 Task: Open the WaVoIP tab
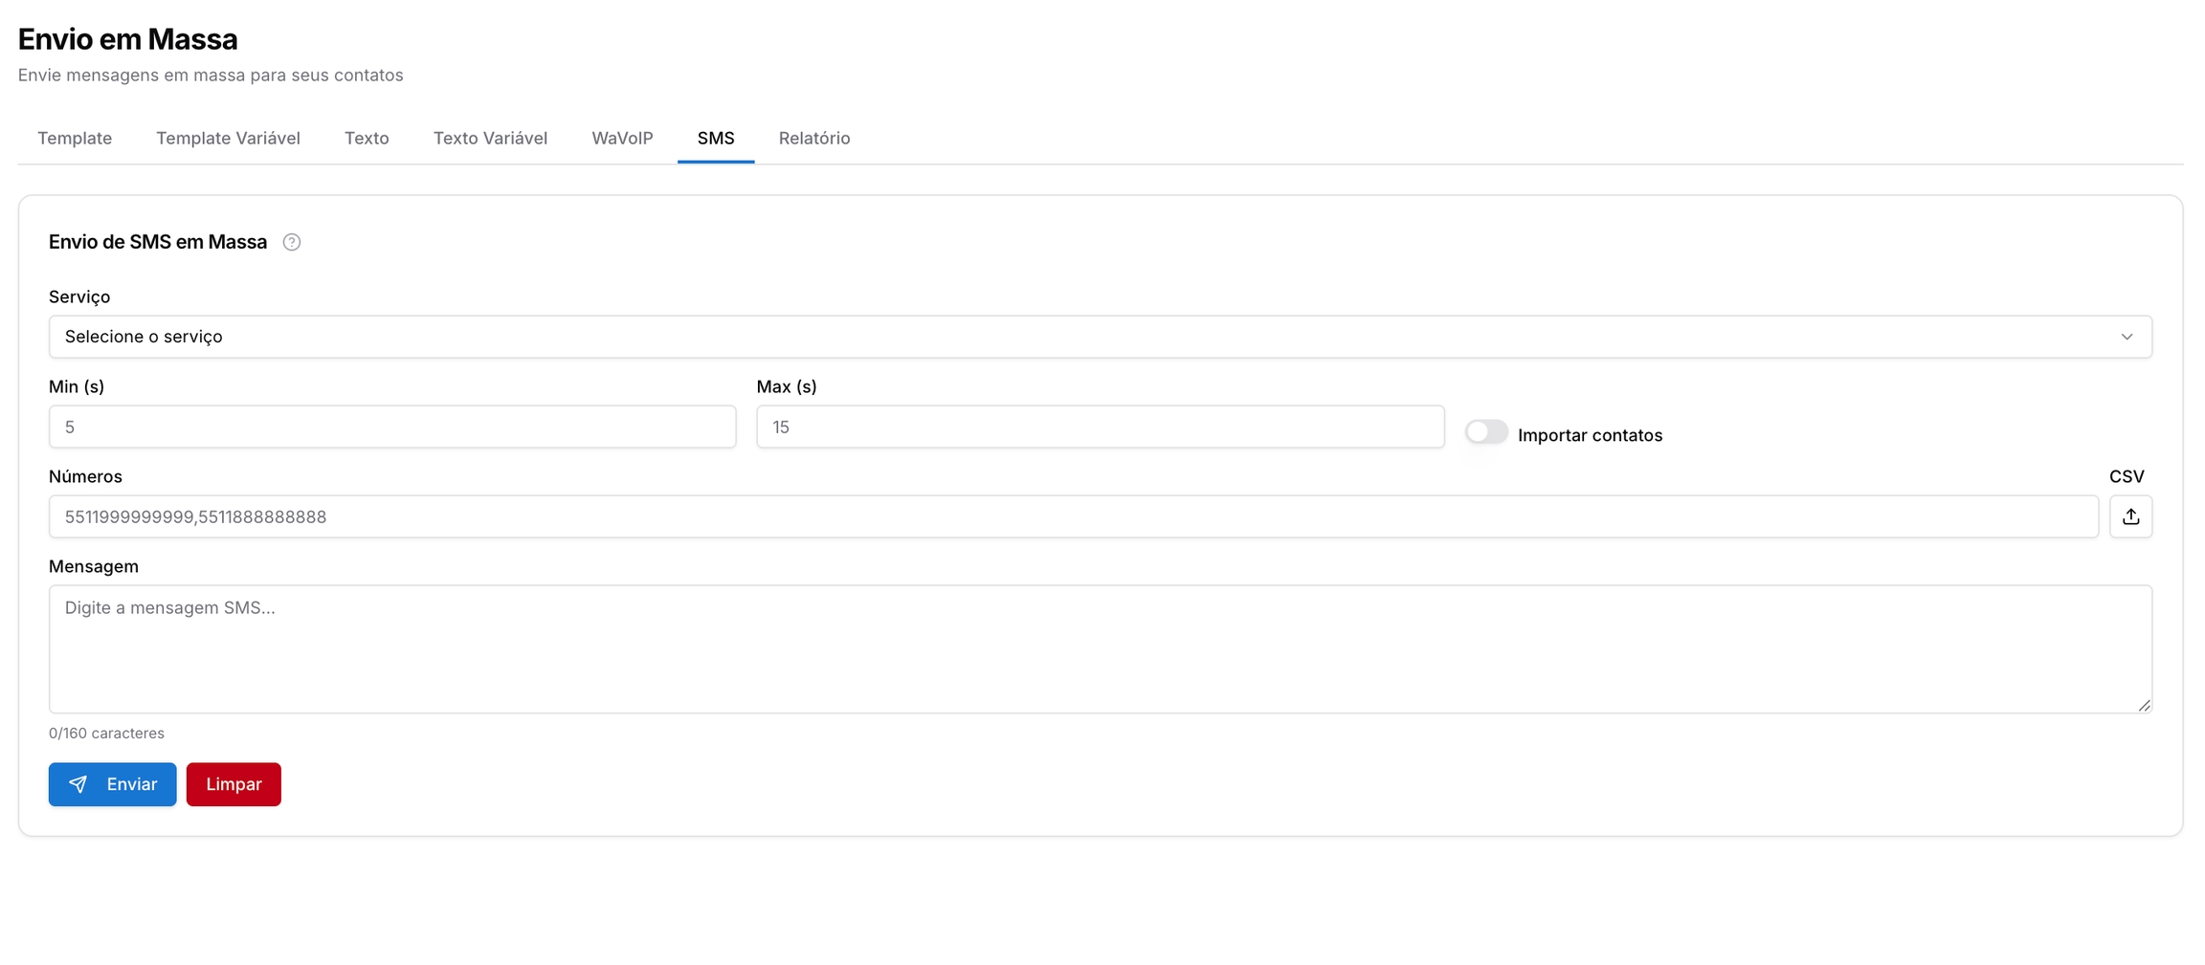(622, 139)
